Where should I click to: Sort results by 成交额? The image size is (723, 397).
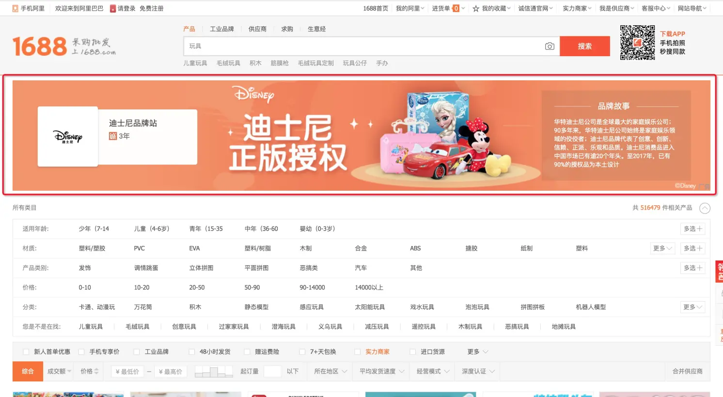pyautogui.click(x=59, y=371)
